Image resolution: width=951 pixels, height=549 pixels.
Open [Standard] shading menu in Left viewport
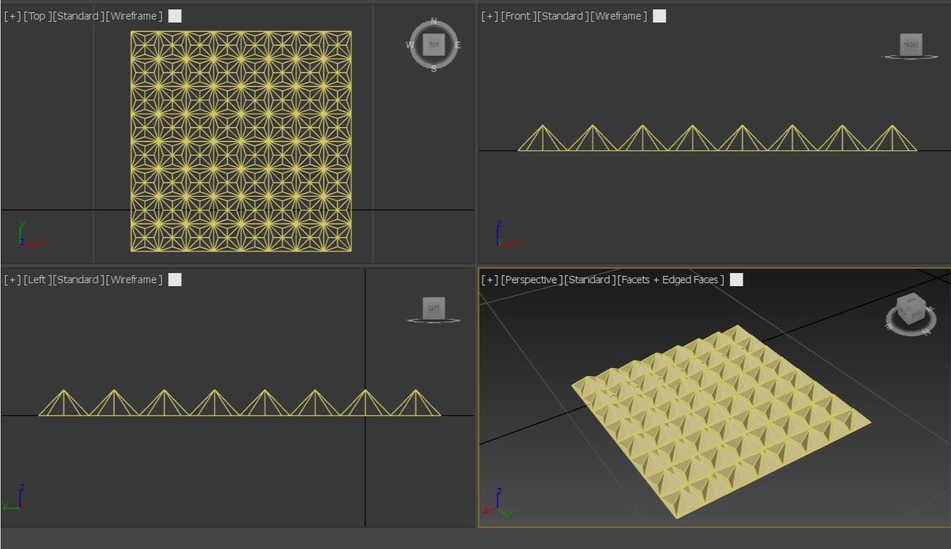coord(78,280)
